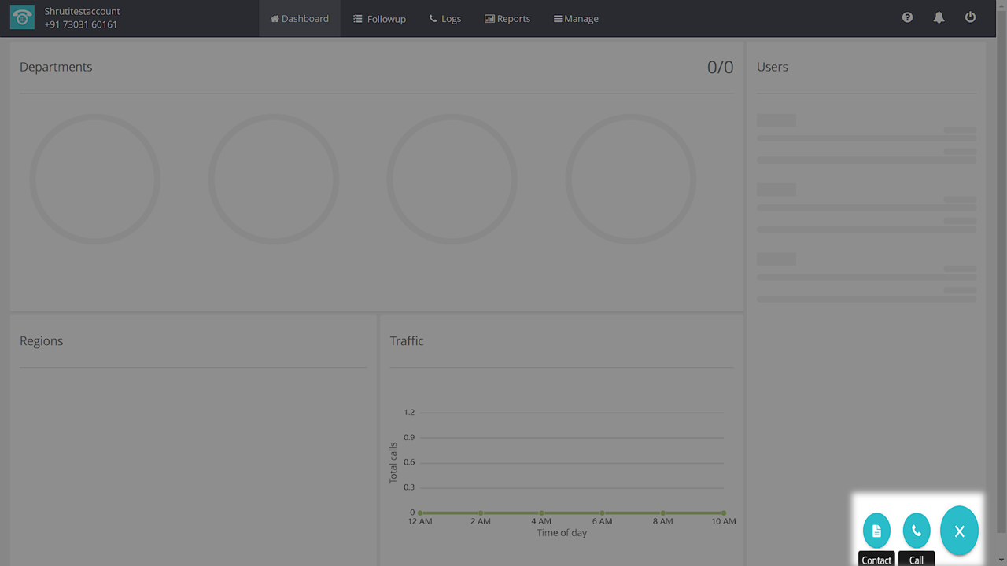The image size is (1007, 566).
Task: Click the Shrutitestaccount account name
Action: [x=83, y=12]
